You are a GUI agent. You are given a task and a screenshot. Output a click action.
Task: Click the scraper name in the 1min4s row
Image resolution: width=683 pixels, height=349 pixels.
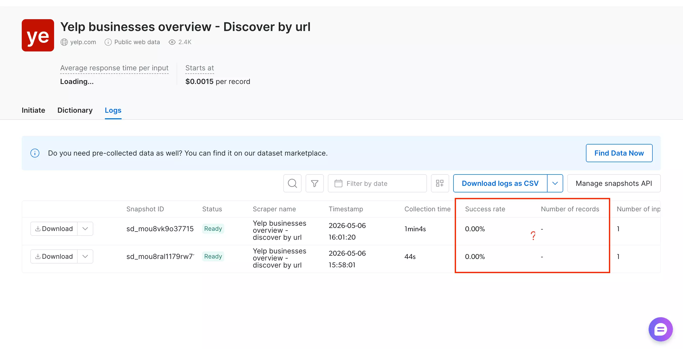point(280,230)
